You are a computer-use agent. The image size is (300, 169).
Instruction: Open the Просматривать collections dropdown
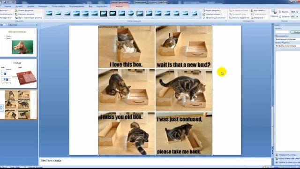(x=287, y=39)
